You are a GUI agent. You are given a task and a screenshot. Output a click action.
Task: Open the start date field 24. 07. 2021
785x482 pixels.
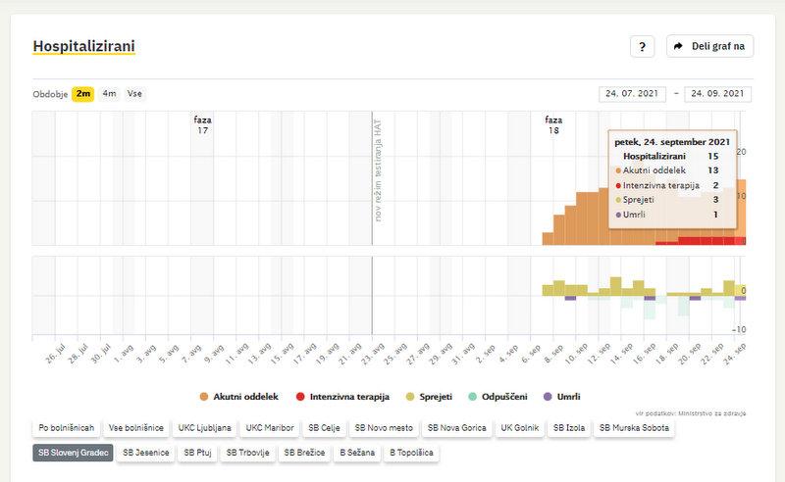click(x=632, y=94)
